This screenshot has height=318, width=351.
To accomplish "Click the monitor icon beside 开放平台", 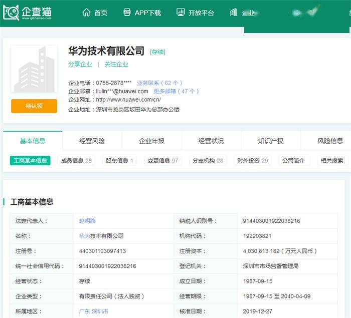I will 181,12.
